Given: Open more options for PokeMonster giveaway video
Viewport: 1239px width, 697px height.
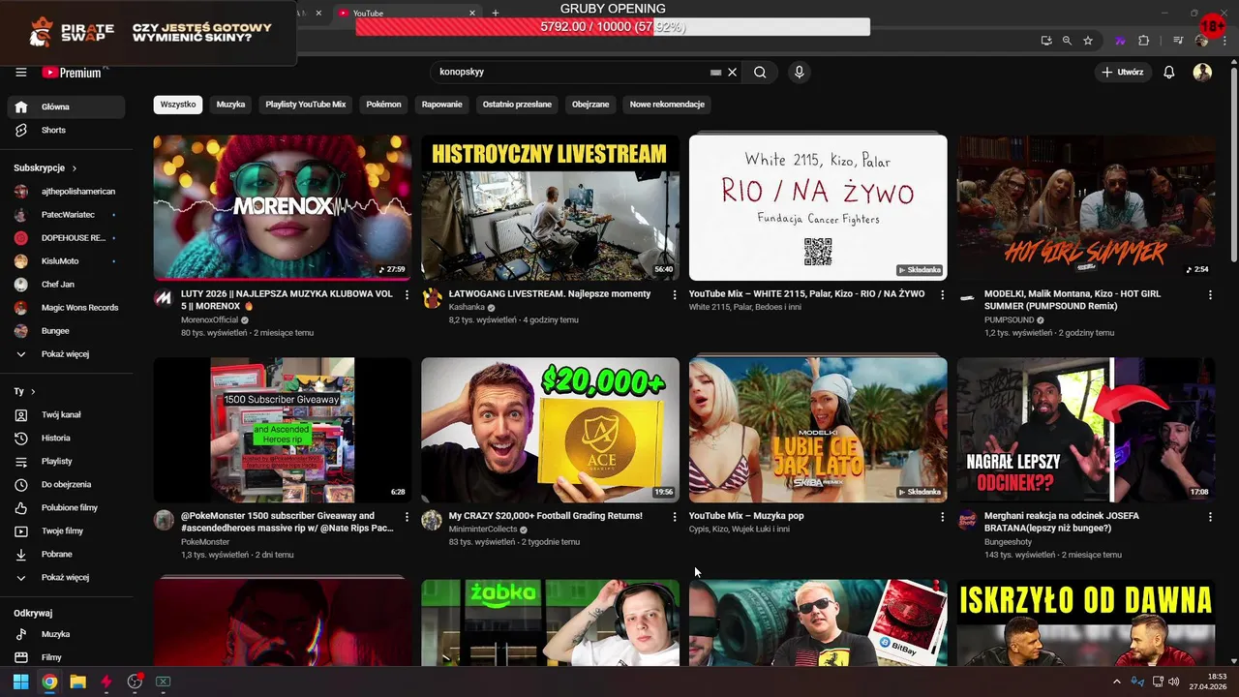Looking at the screenshot, I should point(407,517).
